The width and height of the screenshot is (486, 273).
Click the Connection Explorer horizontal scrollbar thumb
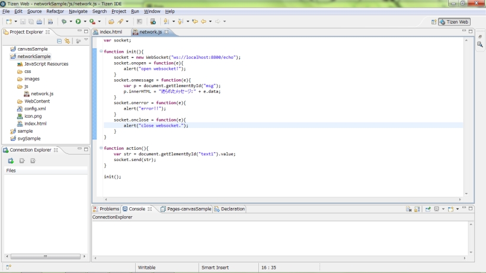(46, 256)
